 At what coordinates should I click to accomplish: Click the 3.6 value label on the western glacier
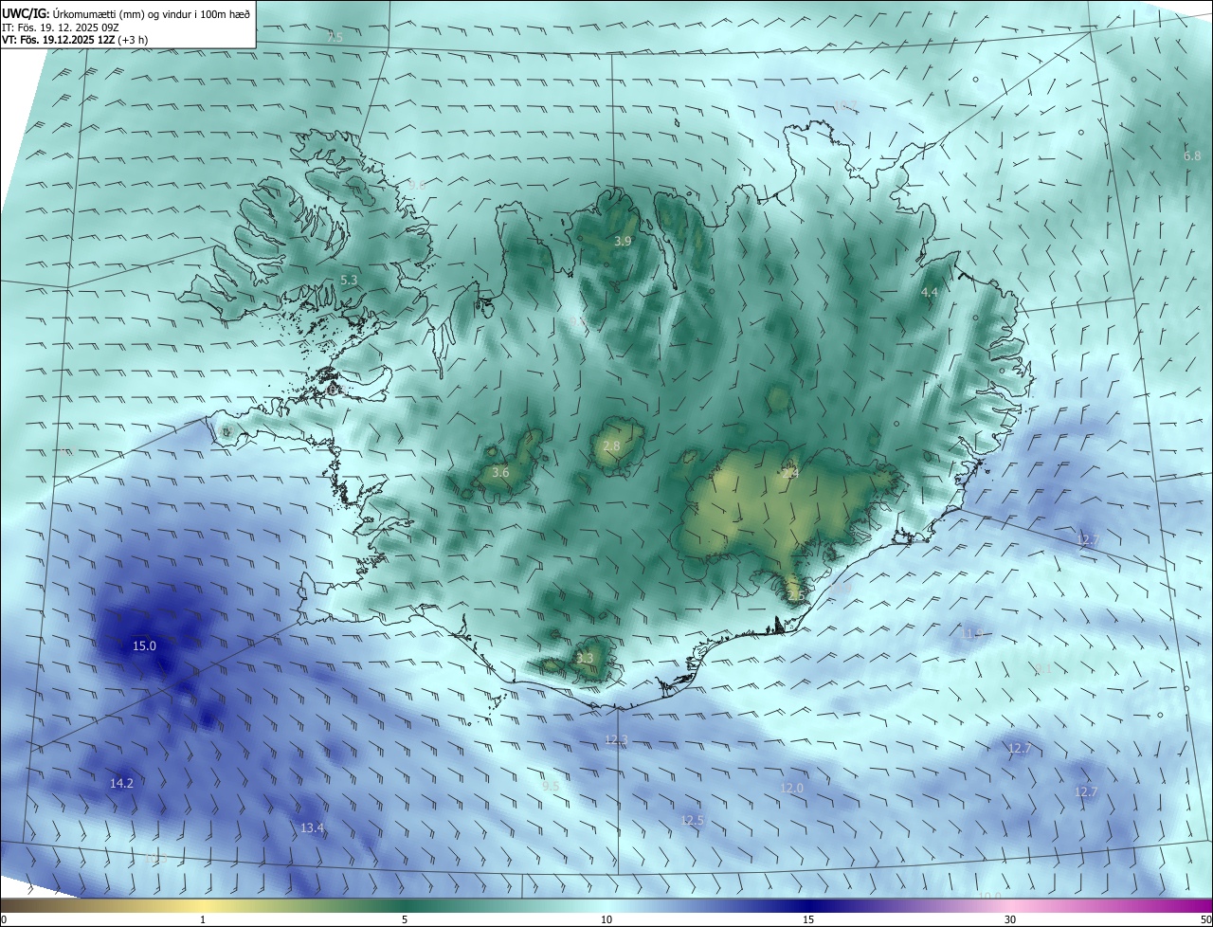click(x=501, y=472)
